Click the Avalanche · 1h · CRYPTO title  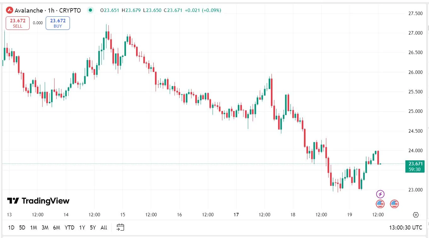(48, 10)
